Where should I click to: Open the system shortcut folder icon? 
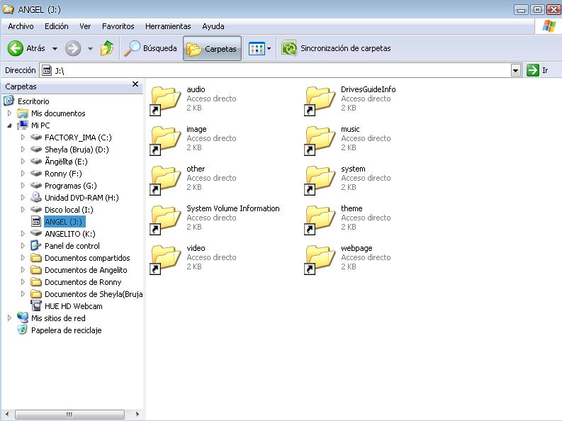(x=320, y=181)
